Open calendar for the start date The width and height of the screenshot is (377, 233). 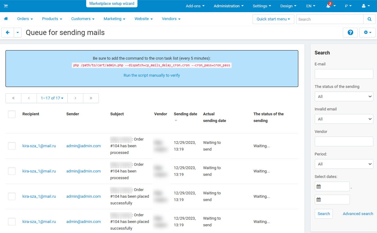[x=319, y=186]
